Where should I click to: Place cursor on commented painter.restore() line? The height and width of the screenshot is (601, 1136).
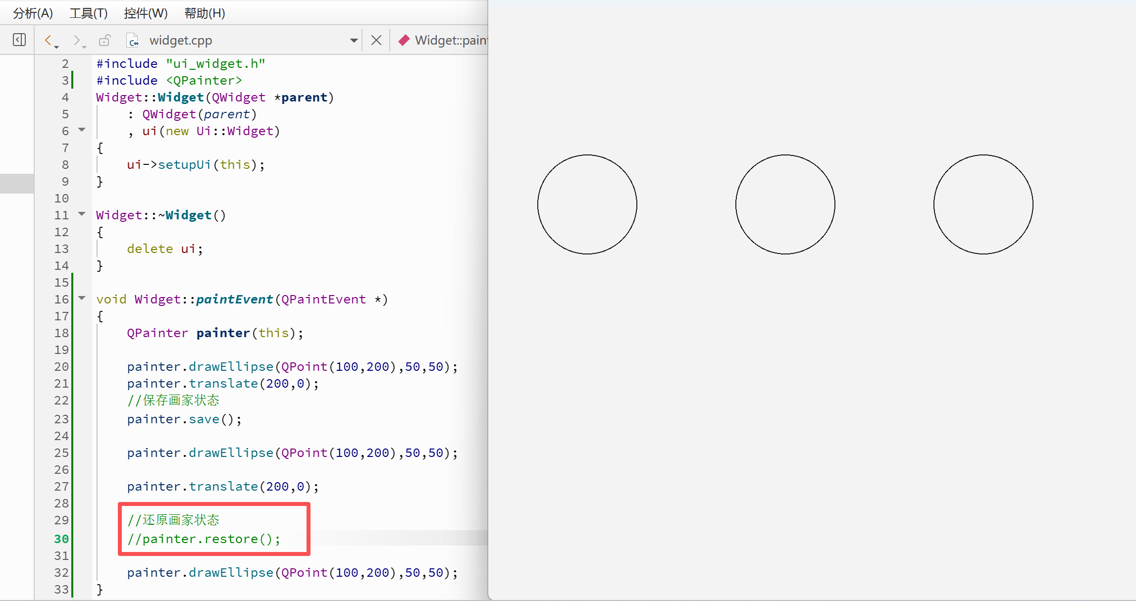204,539
